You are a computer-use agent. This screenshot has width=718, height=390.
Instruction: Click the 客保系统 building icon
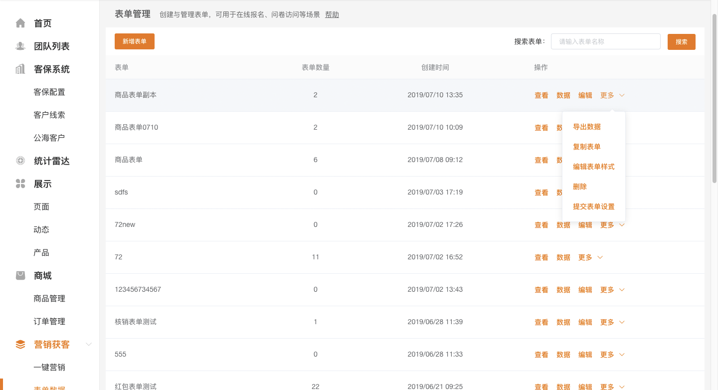click(20, 69)
